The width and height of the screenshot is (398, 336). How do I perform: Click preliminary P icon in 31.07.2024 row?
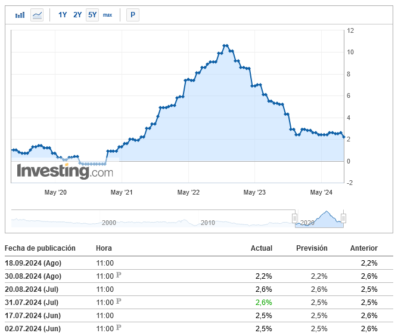coord(119,301)
